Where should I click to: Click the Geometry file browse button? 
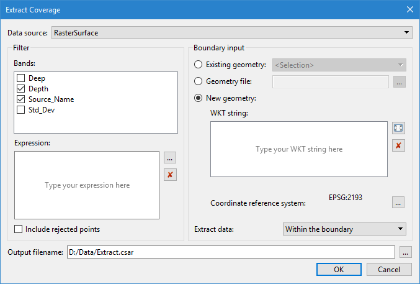pos(399,81)
